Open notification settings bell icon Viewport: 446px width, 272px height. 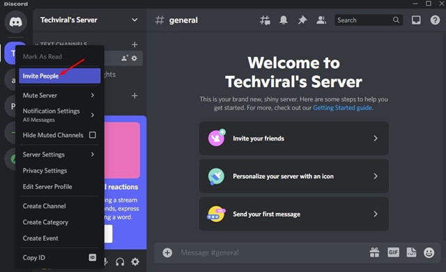tap(284, 20)
